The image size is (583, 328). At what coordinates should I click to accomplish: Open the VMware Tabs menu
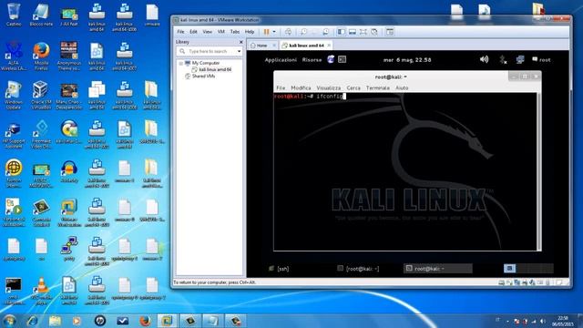click(235, 32)
